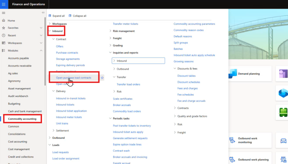The width and height of the screenshot is (288, 164).
Task: Click the Workspaces icon in sidebar
Action: (x=3, y=43)
